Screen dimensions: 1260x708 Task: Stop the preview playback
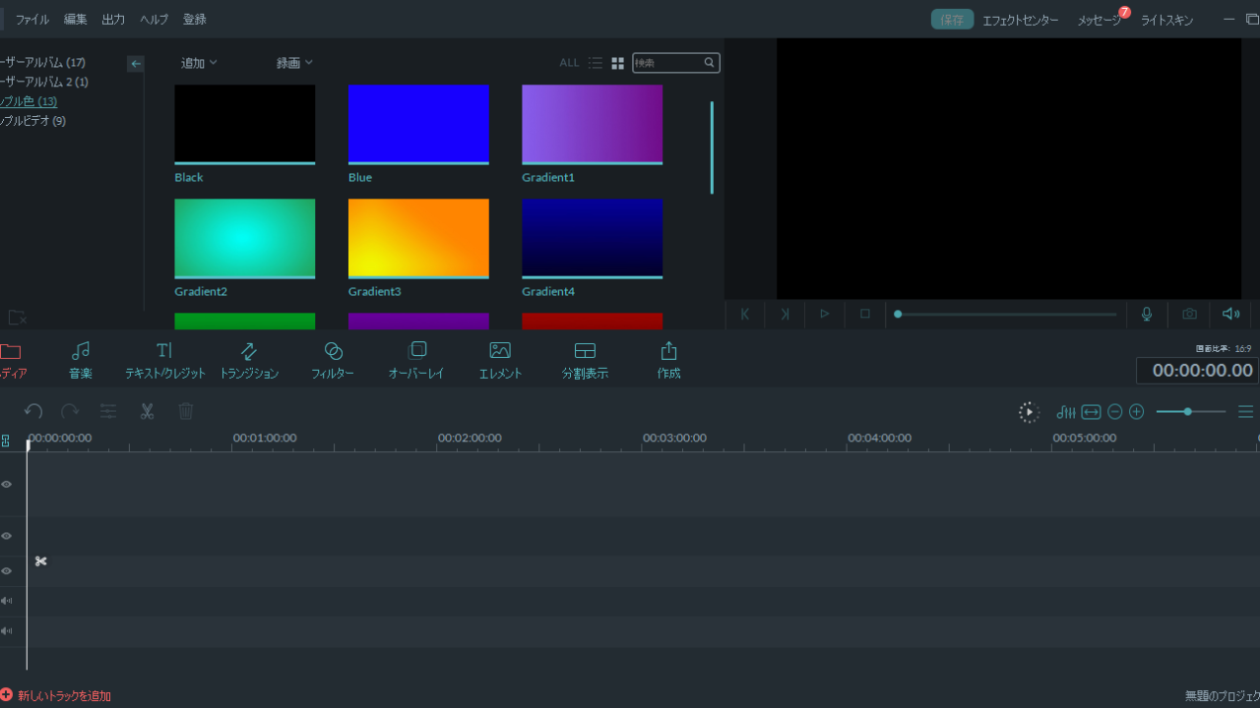(865, 314)
